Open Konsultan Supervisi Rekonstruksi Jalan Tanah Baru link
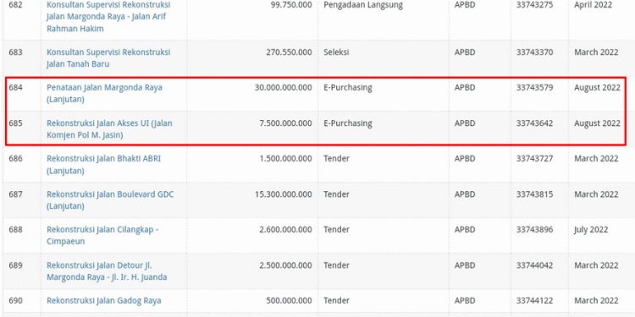This screenshot has height=317, width=635. click(108, 57)
